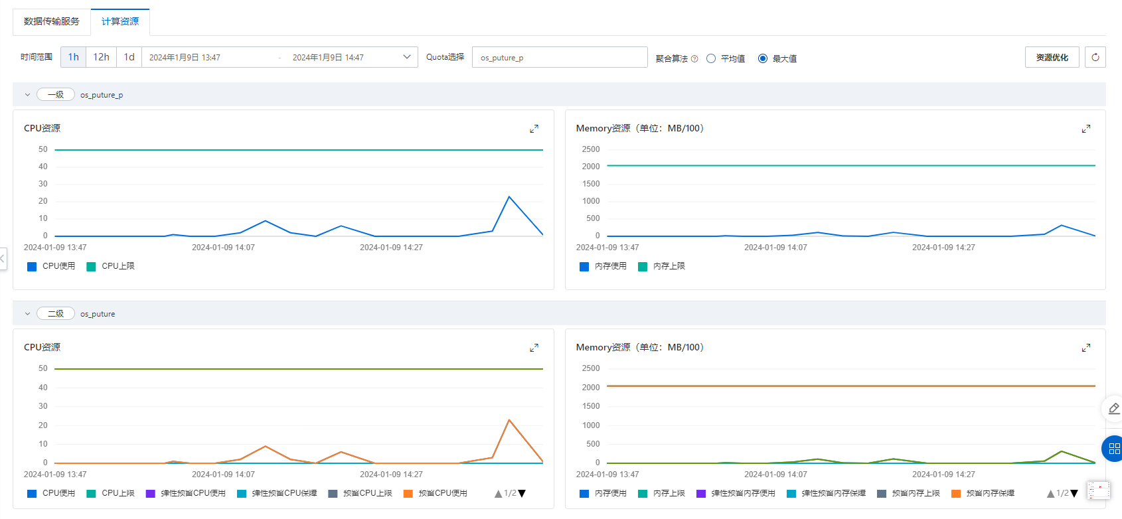The image size is (1122, 519).
Task: Toggle CPU使用 legend in os_puture second-level chart
Action: (x=51, y=493)
